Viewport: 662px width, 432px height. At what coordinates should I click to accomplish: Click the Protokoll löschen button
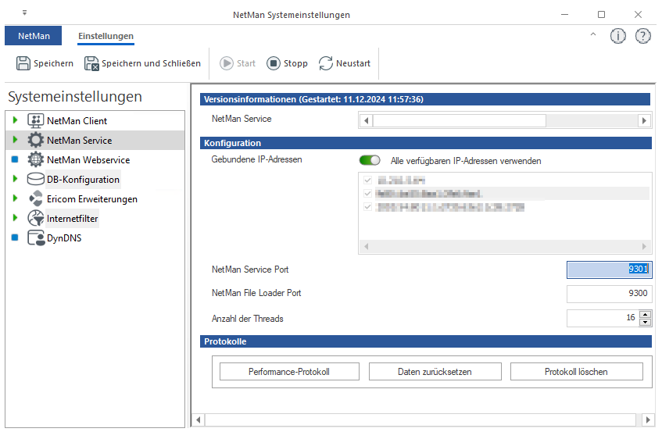click(576, 372)
